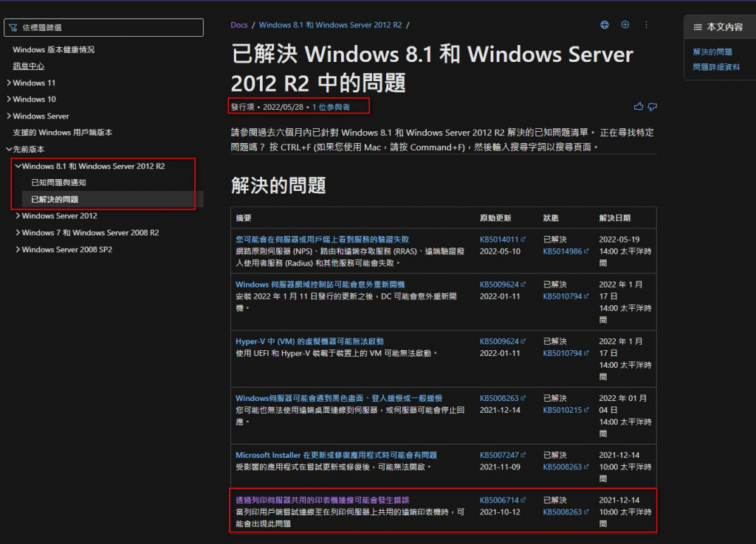Screen dimensions: 756x544
Task: Expand the Windows 11 tree node
Action: click(x=9, y=83)
